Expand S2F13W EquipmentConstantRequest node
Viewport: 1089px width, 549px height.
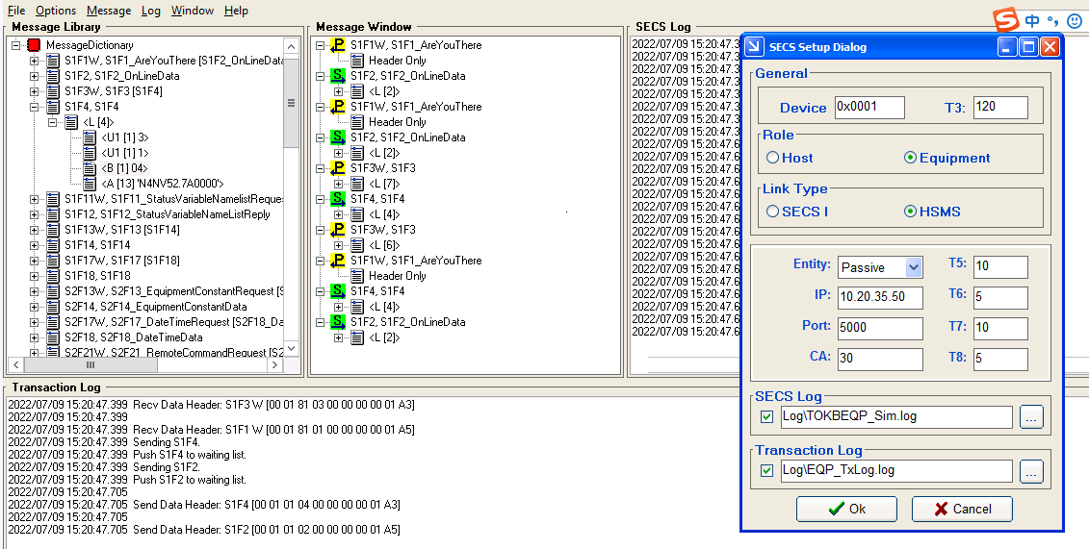tap(34, 291)
